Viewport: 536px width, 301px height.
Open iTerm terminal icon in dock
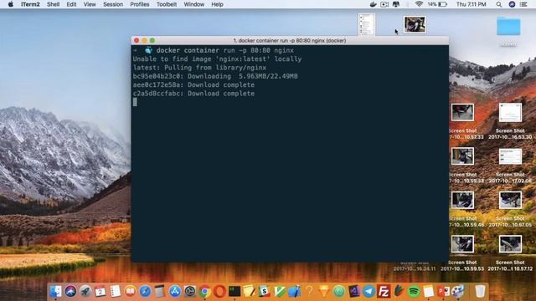(234, 291)
